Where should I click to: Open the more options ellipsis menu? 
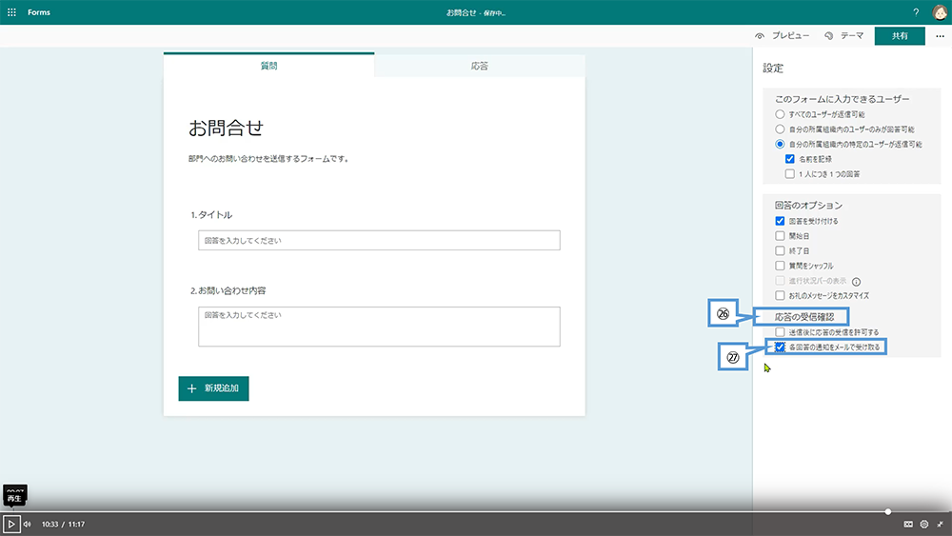tap(940, 36)
